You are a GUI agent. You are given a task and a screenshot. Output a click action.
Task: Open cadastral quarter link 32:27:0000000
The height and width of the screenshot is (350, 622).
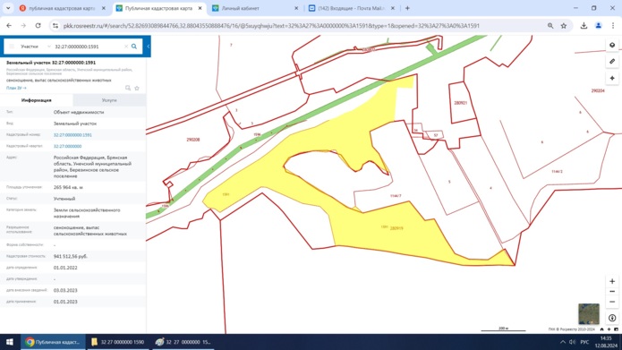67,147
